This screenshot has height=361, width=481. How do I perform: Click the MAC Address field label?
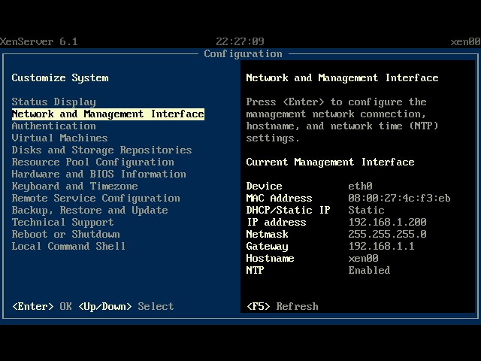click(x=279, y=198)
